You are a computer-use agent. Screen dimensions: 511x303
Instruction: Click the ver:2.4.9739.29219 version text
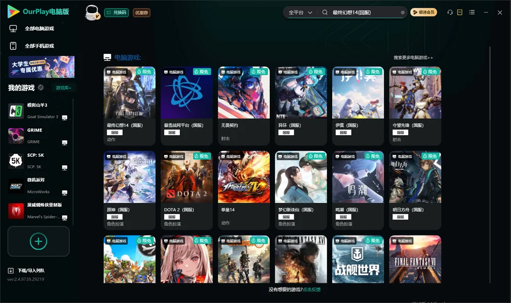coord(26,279)
